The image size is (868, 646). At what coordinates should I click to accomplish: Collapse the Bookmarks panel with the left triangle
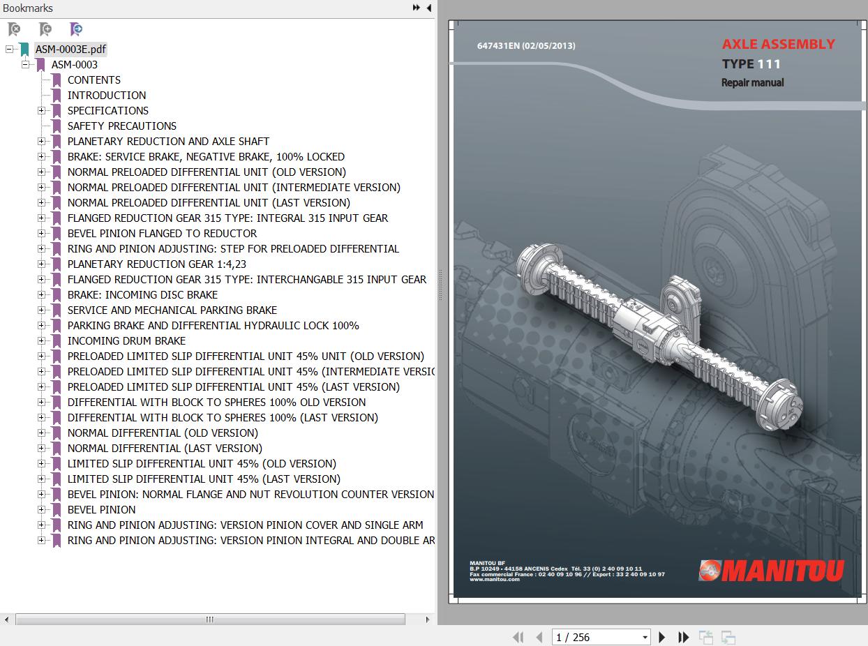coord(429,8)
